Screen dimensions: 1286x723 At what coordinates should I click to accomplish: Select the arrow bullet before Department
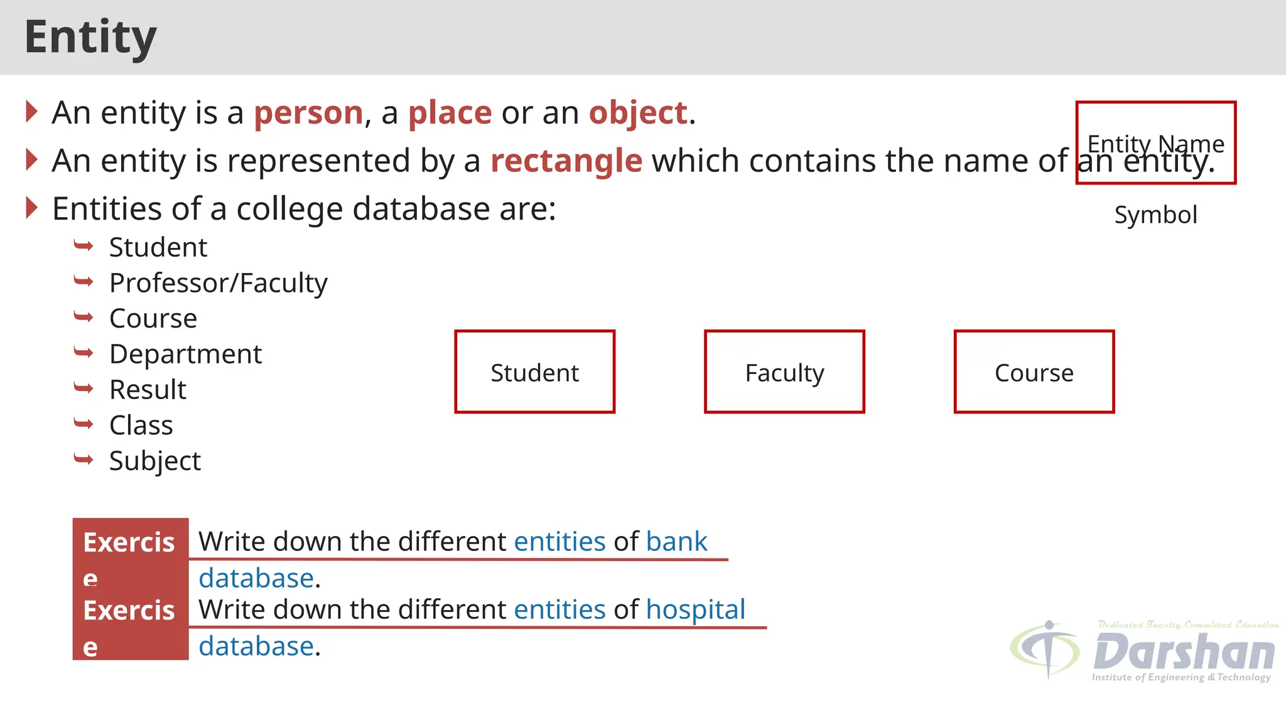[x=84, y=352]
